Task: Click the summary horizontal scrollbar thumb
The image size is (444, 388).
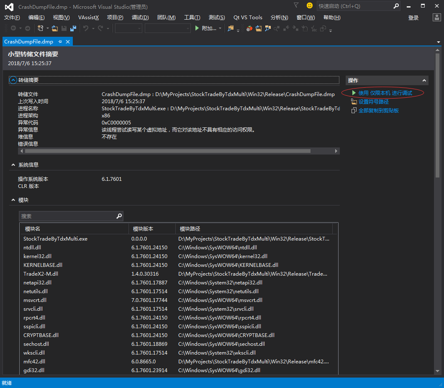Action: pyautogui.click(x=168, y=151)
